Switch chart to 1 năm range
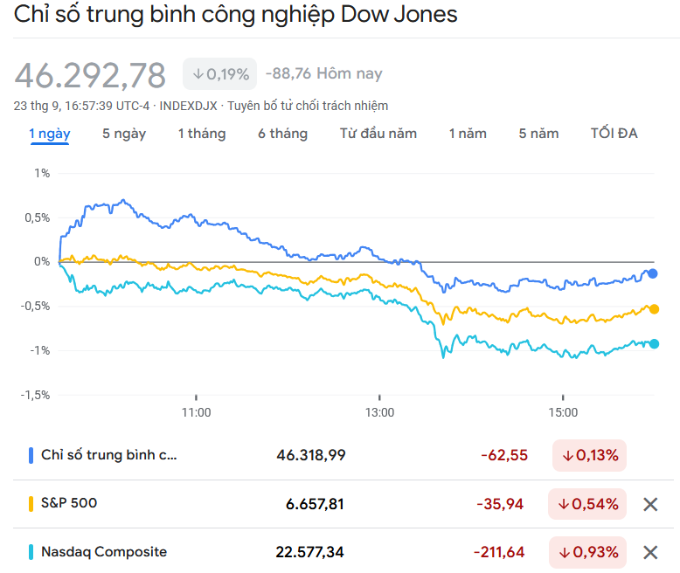The image size is (680, 573). [468, 134]
